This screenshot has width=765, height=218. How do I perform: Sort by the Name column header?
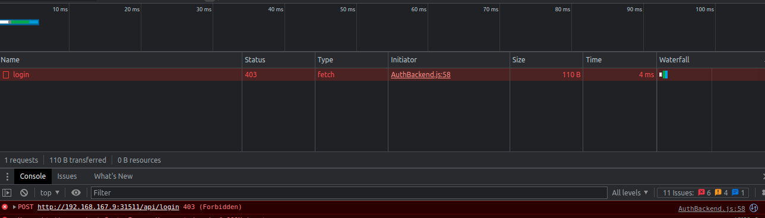pyautogui.click(x=121, y=60)
